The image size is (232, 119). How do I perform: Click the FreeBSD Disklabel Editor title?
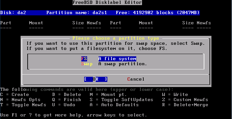click(x=107, y=3)
